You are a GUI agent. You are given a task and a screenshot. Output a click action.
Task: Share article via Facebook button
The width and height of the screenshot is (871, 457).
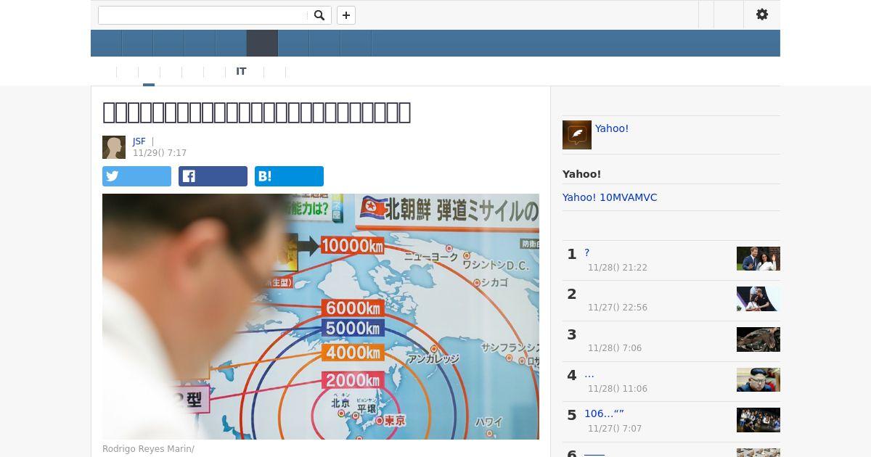tap(213, 176)
